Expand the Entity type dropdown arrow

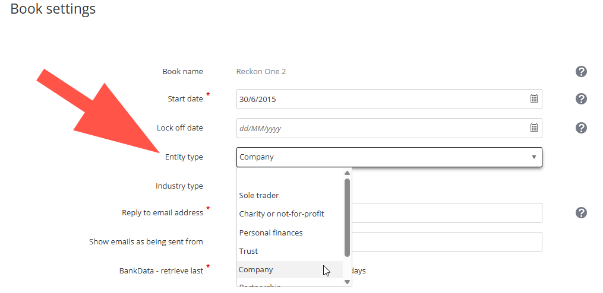tap(533, 157)
